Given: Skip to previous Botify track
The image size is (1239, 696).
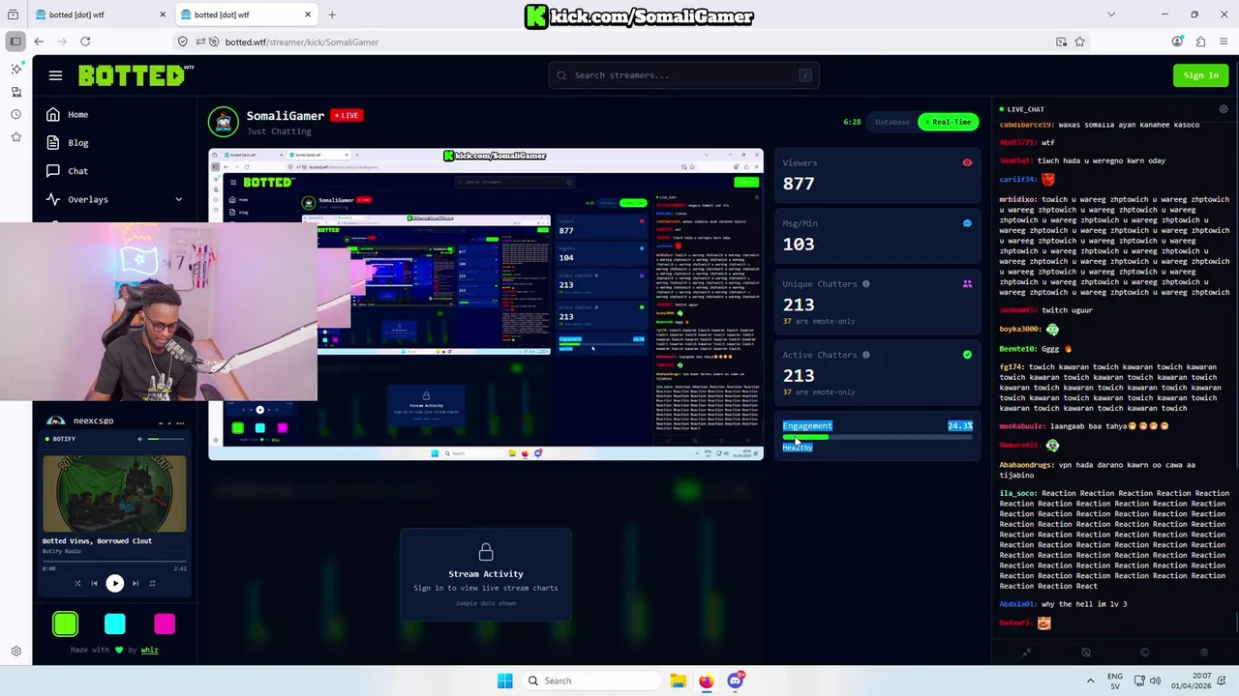Looking at the screenshot, I should [94, 583].
